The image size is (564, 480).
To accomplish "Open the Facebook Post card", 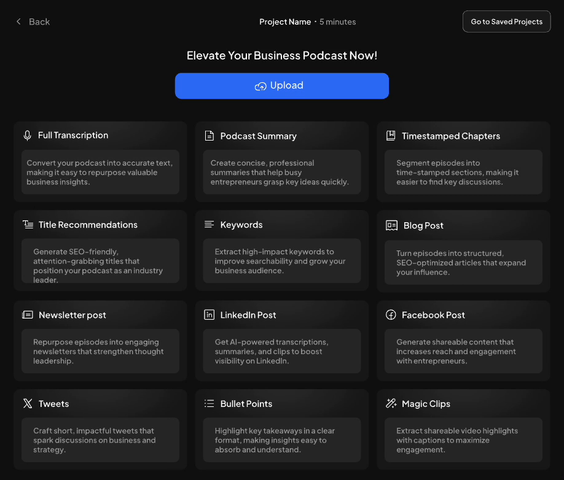I will 463,341.
